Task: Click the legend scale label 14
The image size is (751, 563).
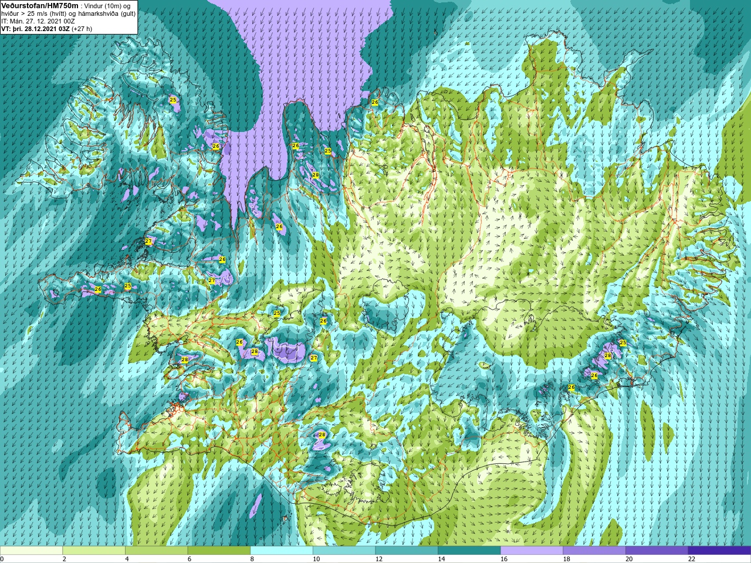Action: pyautogui.click(x=442, y=559)
